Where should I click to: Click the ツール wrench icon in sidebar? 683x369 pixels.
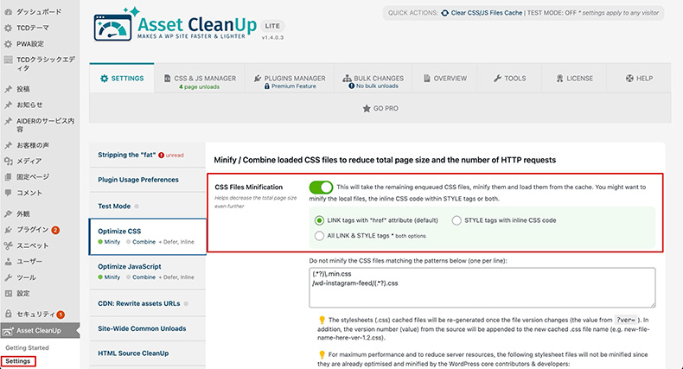(9, 277)
